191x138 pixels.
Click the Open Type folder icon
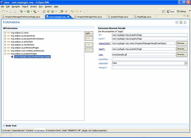pyautogui.click(x=62, y=12)
